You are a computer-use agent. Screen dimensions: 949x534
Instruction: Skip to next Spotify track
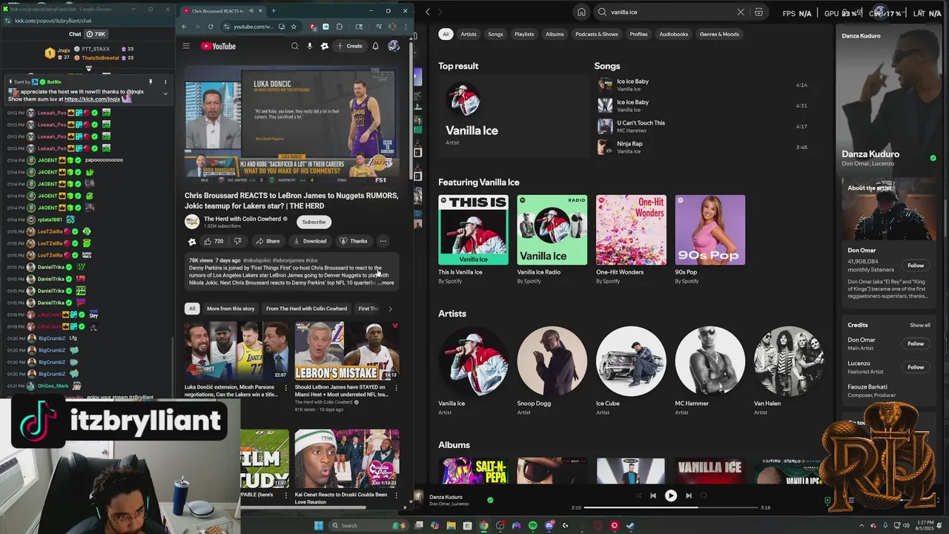tap(688, 495)
